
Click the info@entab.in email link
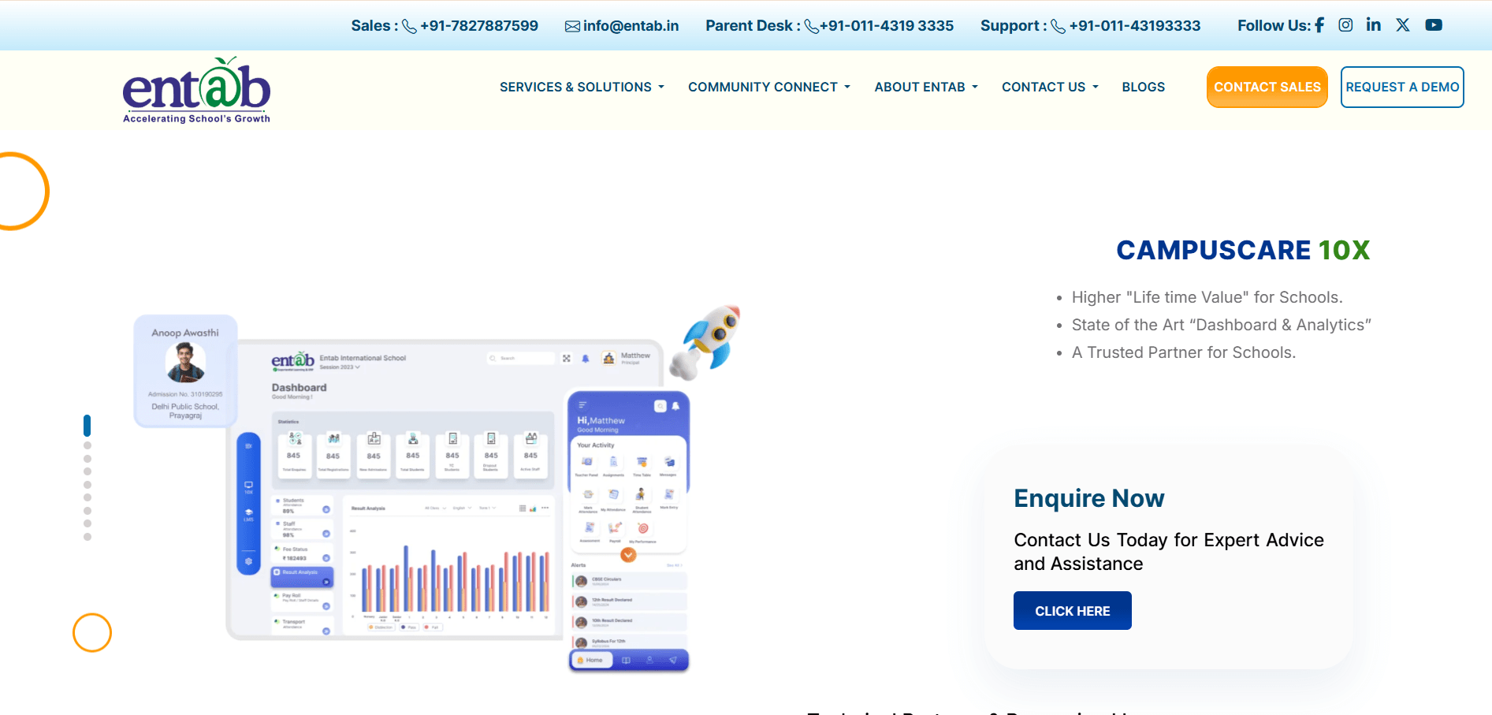[630, 25]
